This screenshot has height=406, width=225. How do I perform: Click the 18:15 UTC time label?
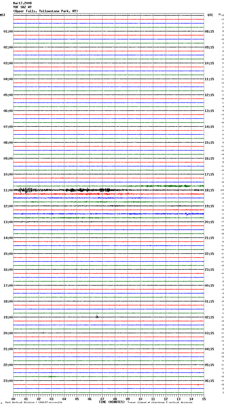click(209, 190)
